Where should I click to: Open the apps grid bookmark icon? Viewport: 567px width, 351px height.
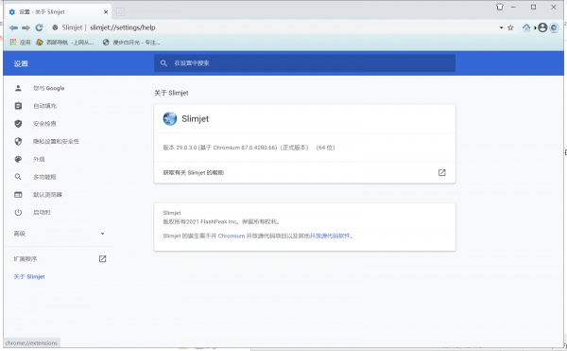point(13,43)
